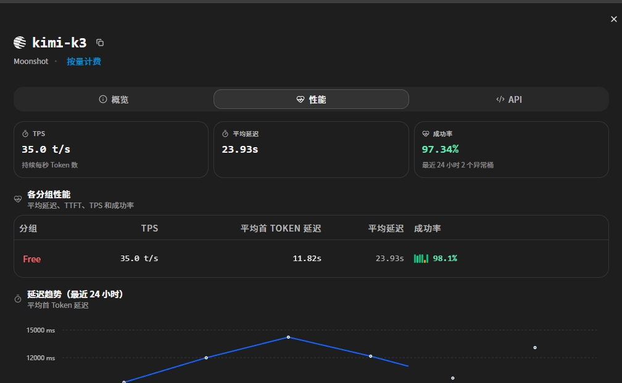Copy the kimi-k3 model name
The width and height of the screenshot is (622, 383).
click(x=100, y=42)
